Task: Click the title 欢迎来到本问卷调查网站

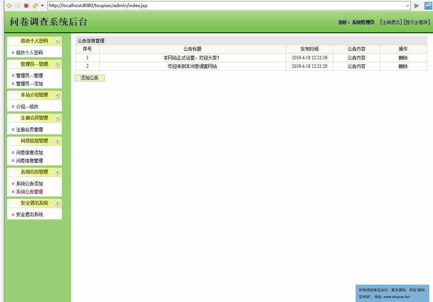Action: click(192, 66)
